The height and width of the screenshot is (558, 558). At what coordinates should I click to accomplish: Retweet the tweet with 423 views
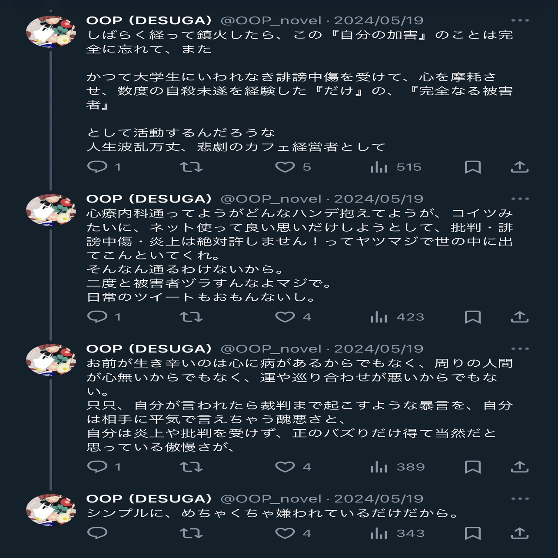pos(191,317)
